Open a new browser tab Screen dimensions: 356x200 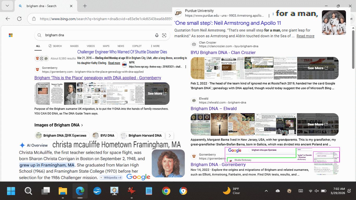point(85,6)
